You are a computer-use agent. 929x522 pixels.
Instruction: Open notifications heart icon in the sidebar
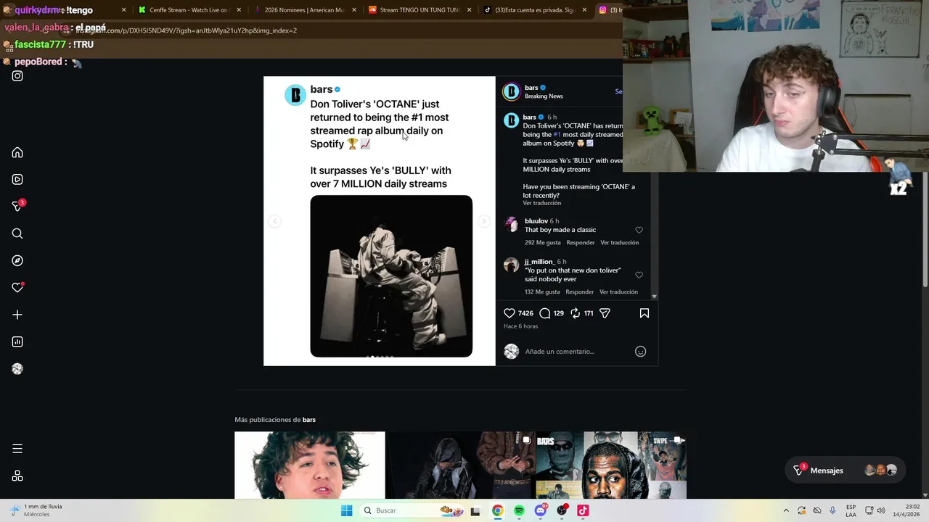coord(17,288)
